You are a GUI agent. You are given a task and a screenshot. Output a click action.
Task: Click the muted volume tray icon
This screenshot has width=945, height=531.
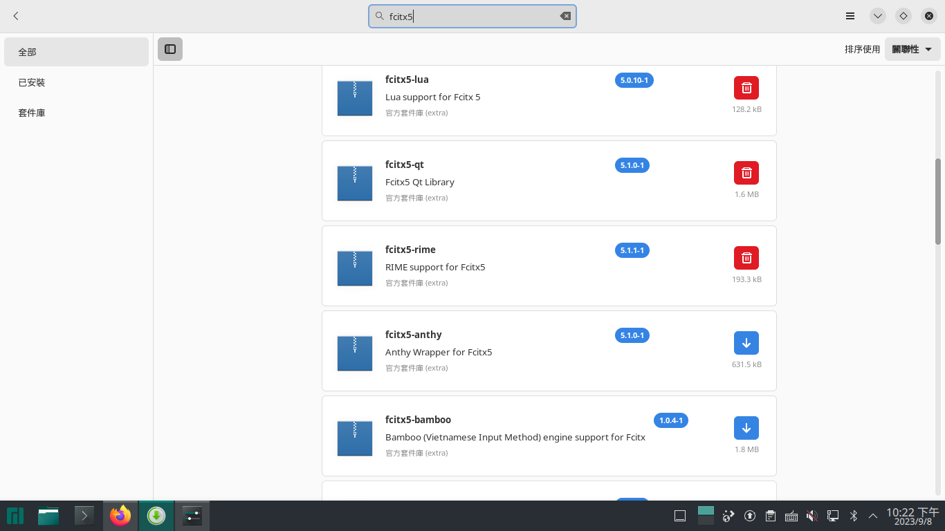click(812, 516)
